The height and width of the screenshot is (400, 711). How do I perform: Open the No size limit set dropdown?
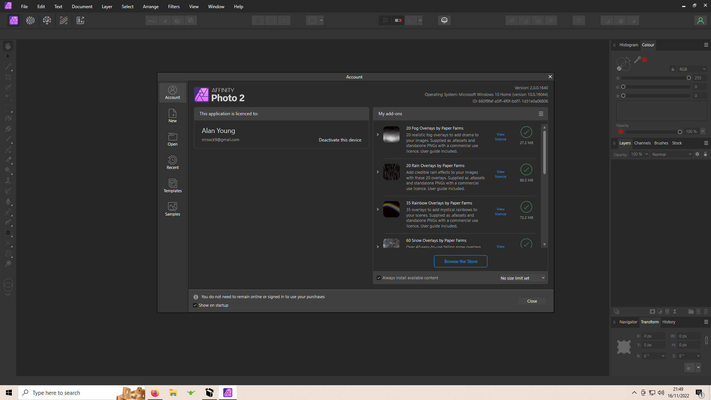(523, 278)
